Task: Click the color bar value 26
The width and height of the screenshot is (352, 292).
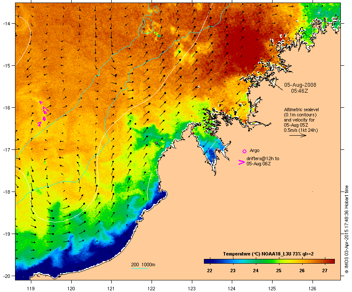Action: point(302,271)
